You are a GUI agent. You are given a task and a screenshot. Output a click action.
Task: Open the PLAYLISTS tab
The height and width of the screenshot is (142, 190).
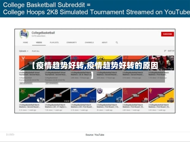[x=54, y=42]
